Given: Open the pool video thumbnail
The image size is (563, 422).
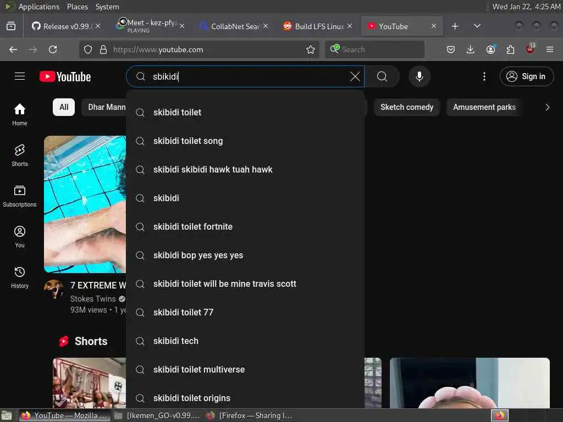Looking at the screenshot, I should coord(85,204).
